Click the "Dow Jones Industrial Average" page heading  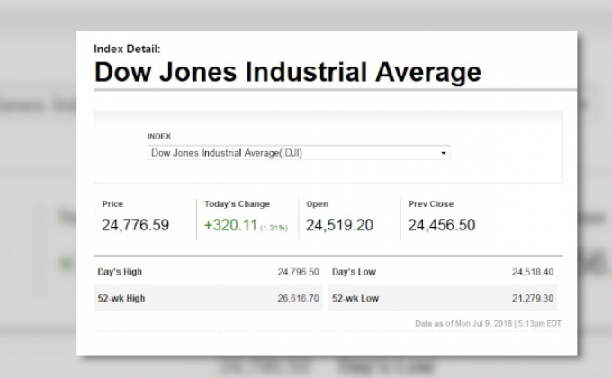click(x=287, y=72)
